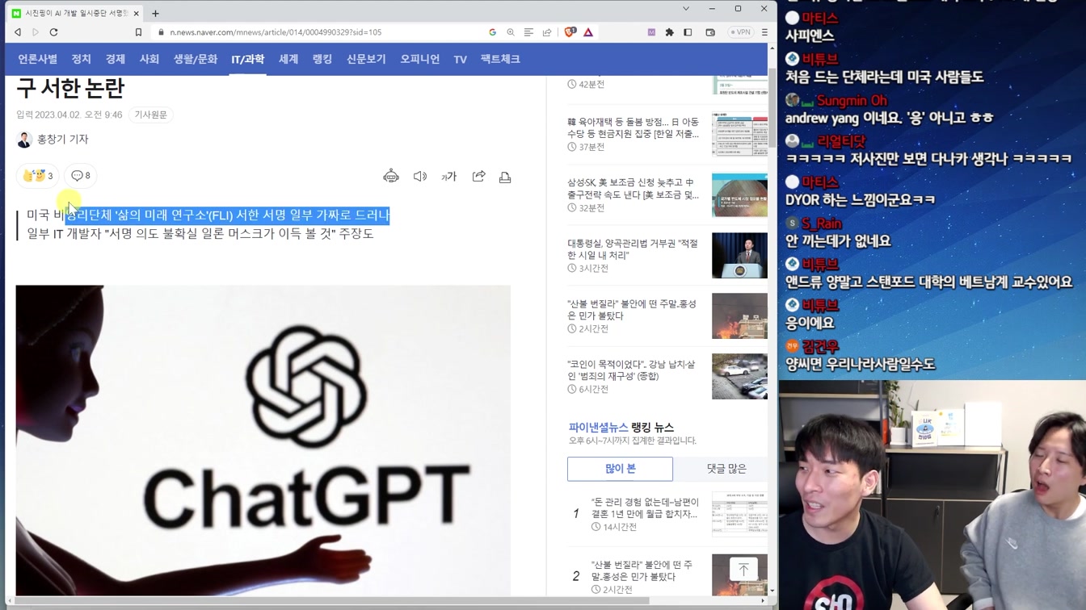Click the scroll-to-top arrow button
The image size is (1086, 610).
pos(743,570)
